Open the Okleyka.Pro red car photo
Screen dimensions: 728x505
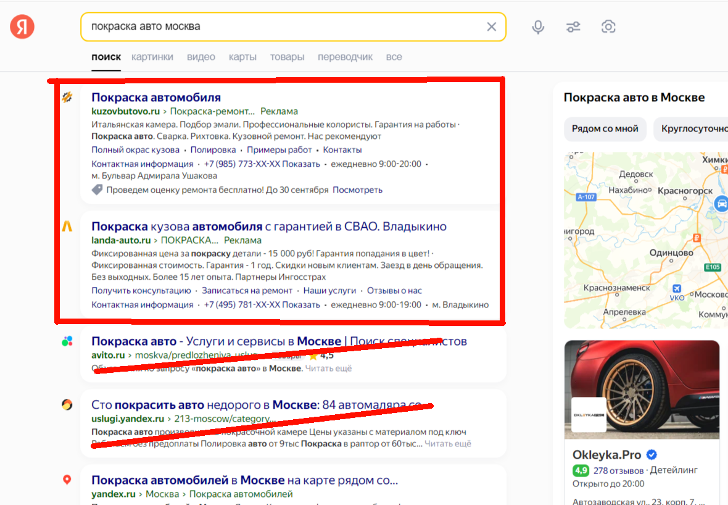(642, 389)
